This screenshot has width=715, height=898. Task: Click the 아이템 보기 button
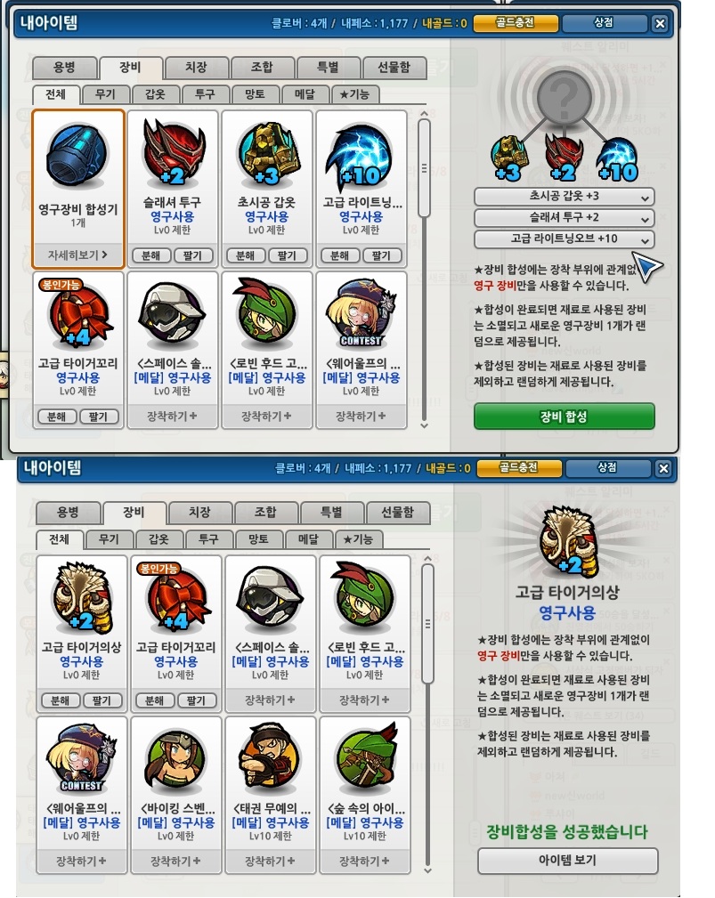(568, 861)
